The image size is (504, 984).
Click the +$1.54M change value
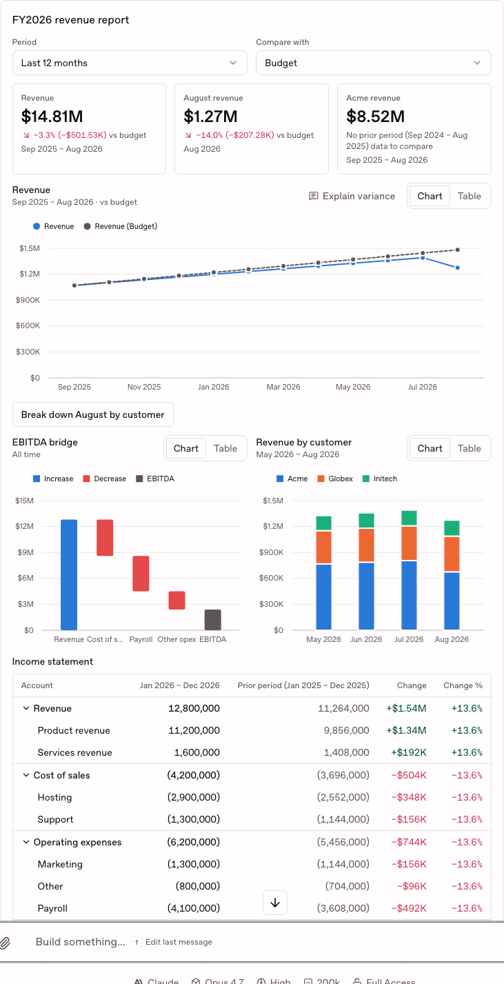click(406, 708)
